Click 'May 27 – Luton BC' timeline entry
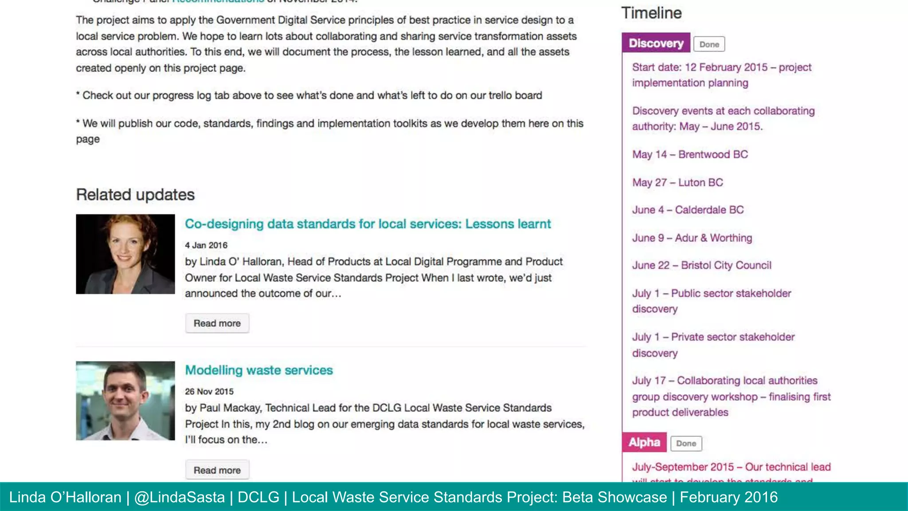The height and width of the screenshot is (511, 908). (677, 182)
